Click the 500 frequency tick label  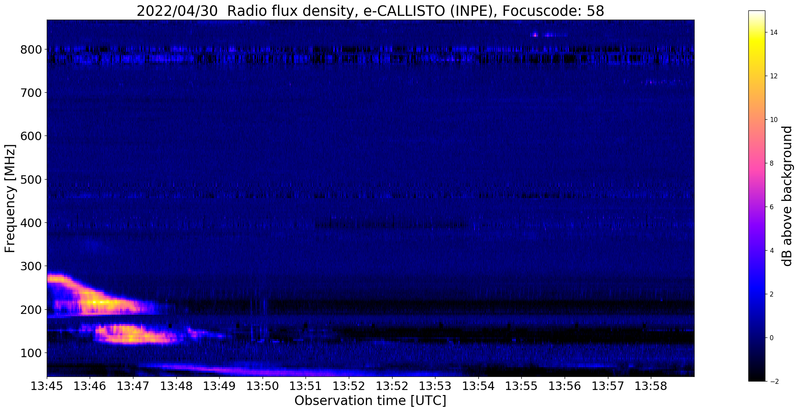(x=31, y=180)
